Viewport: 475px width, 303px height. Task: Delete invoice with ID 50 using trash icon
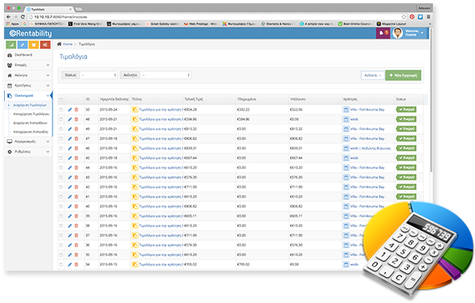pos(76,110)
